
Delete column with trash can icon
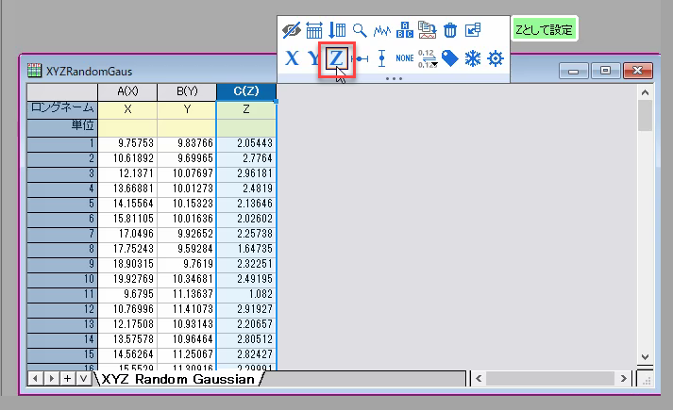click(450, 30)
